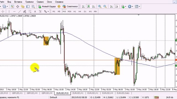Open the Indicators list icon
The height and width of the screenshot is (99, 177).
coord(123,7)
